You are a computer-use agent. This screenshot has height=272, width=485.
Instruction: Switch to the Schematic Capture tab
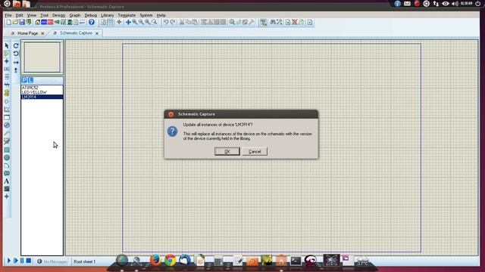coord(76,33)
